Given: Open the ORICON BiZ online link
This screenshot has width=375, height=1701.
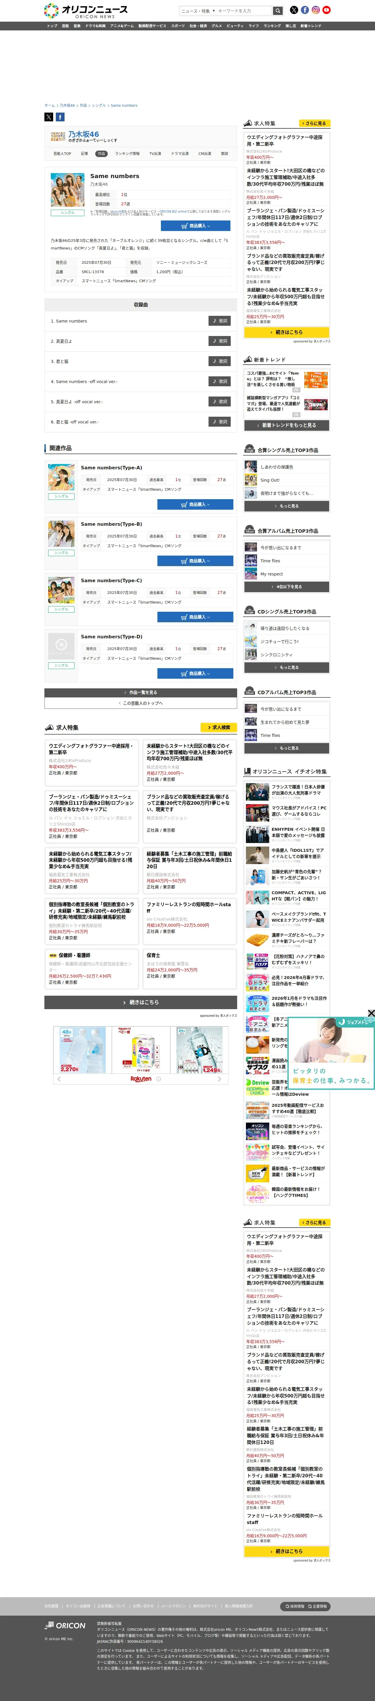Looking at the screenshot, I should (x=173, y=211).
